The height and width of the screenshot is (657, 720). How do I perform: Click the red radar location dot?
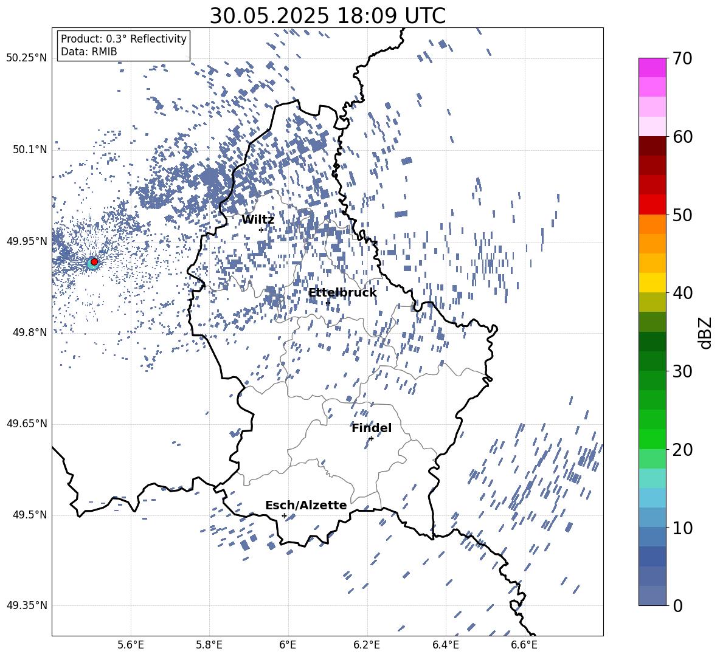tap(94, 261)
